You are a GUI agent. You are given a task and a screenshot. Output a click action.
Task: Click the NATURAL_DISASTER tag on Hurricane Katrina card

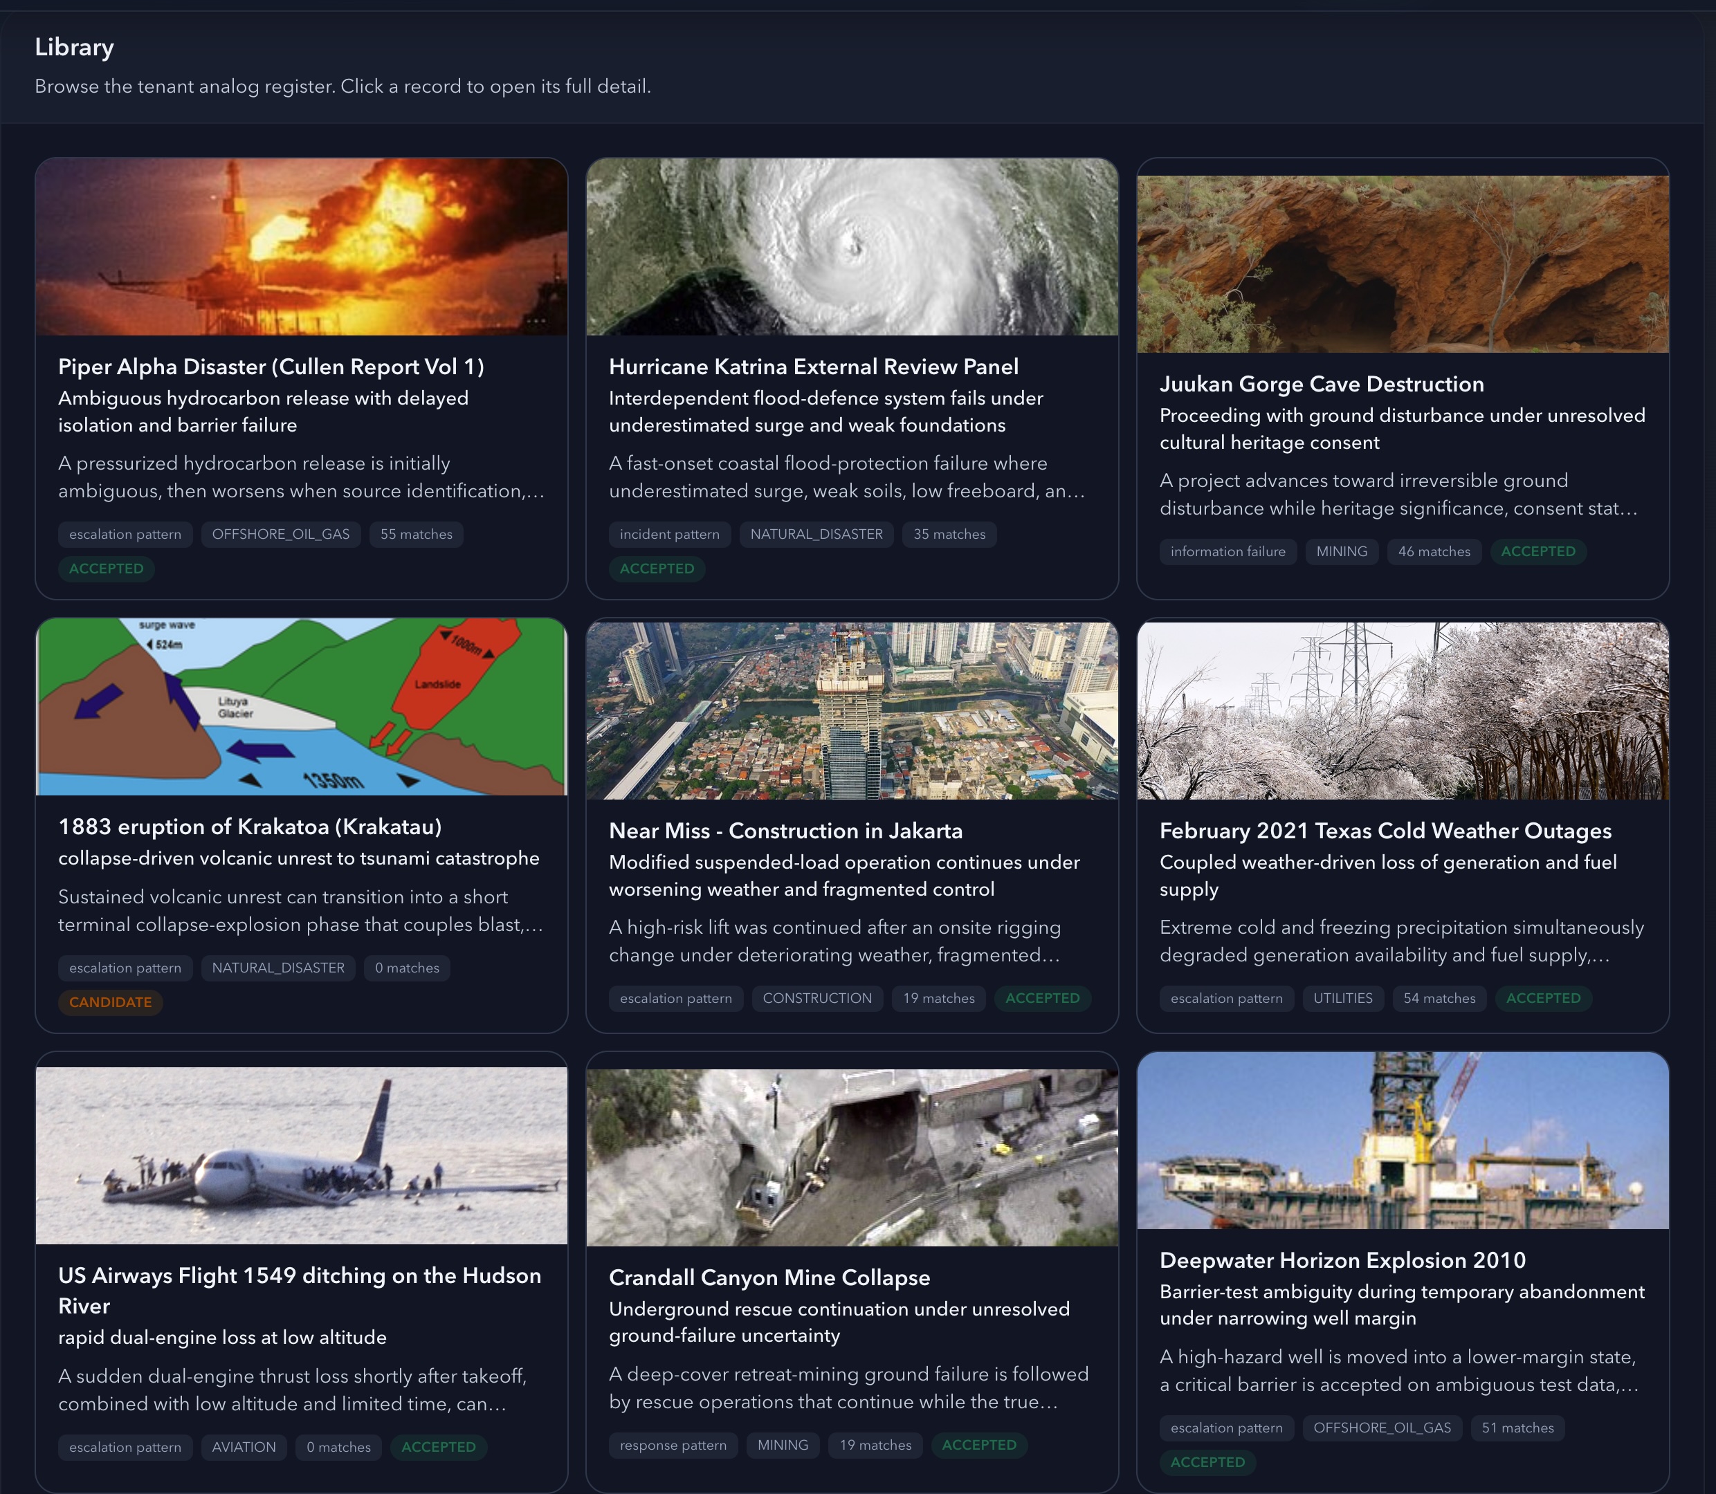[x=816, y=535]
